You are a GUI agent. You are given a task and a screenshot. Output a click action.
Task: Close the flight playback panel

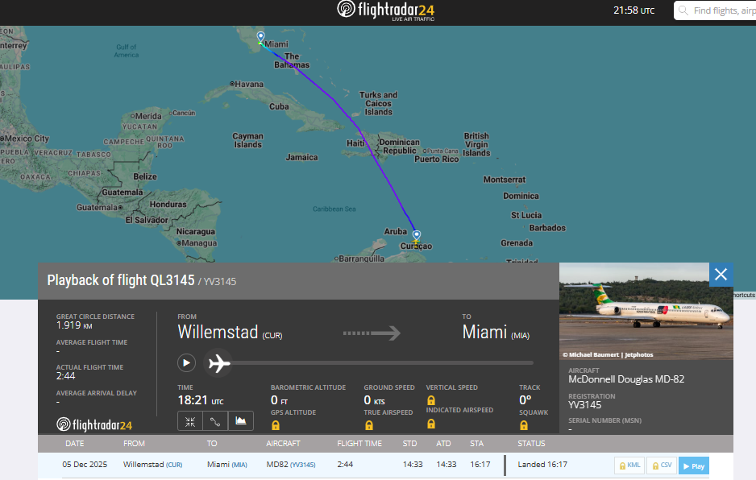tap(721, 275)
